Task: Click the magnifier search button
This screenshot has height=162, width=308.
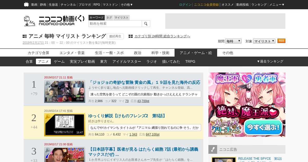Action: point(146,24)
